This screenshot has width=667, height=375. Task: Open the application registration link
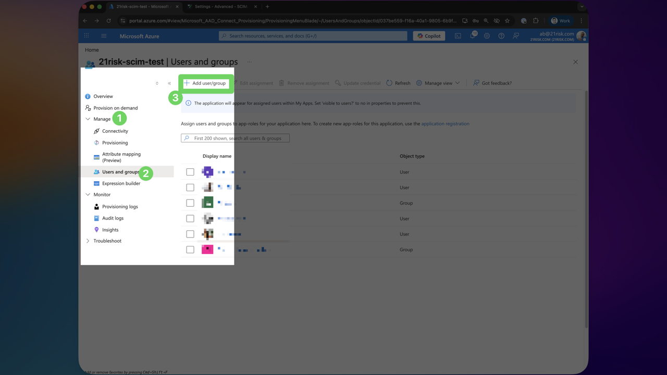coord(445,123)
